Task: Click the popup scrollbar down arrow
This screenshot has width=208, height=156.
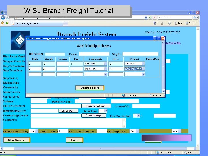Action: [x=163, y=91]
